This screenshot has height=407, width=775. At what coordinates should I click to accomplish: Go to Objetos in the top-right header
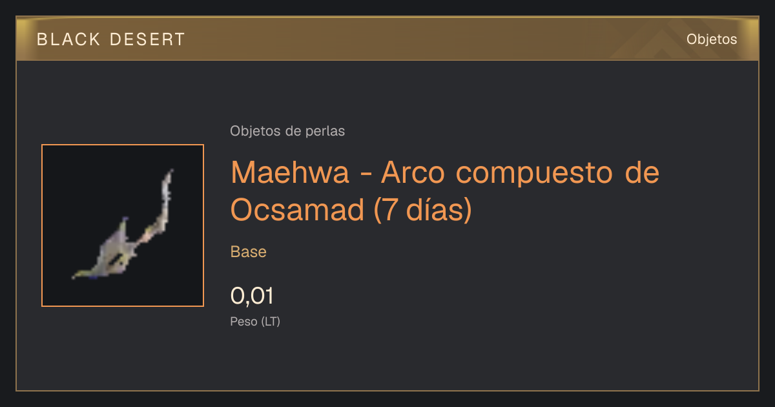pyautogui.click(x=712, y=39)
